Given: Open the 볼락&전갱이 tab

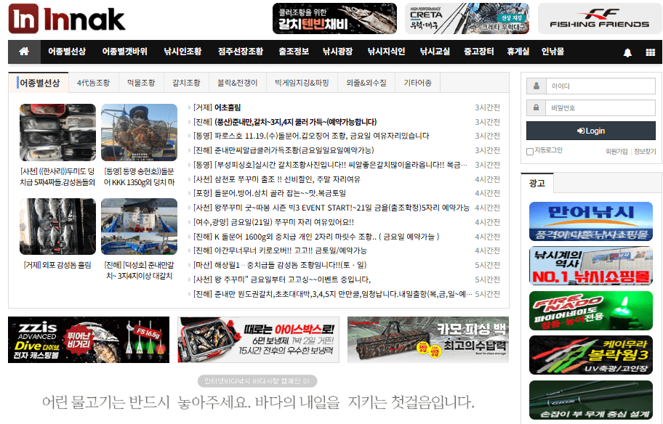Looking at the screenshot, I should [237, 83].
